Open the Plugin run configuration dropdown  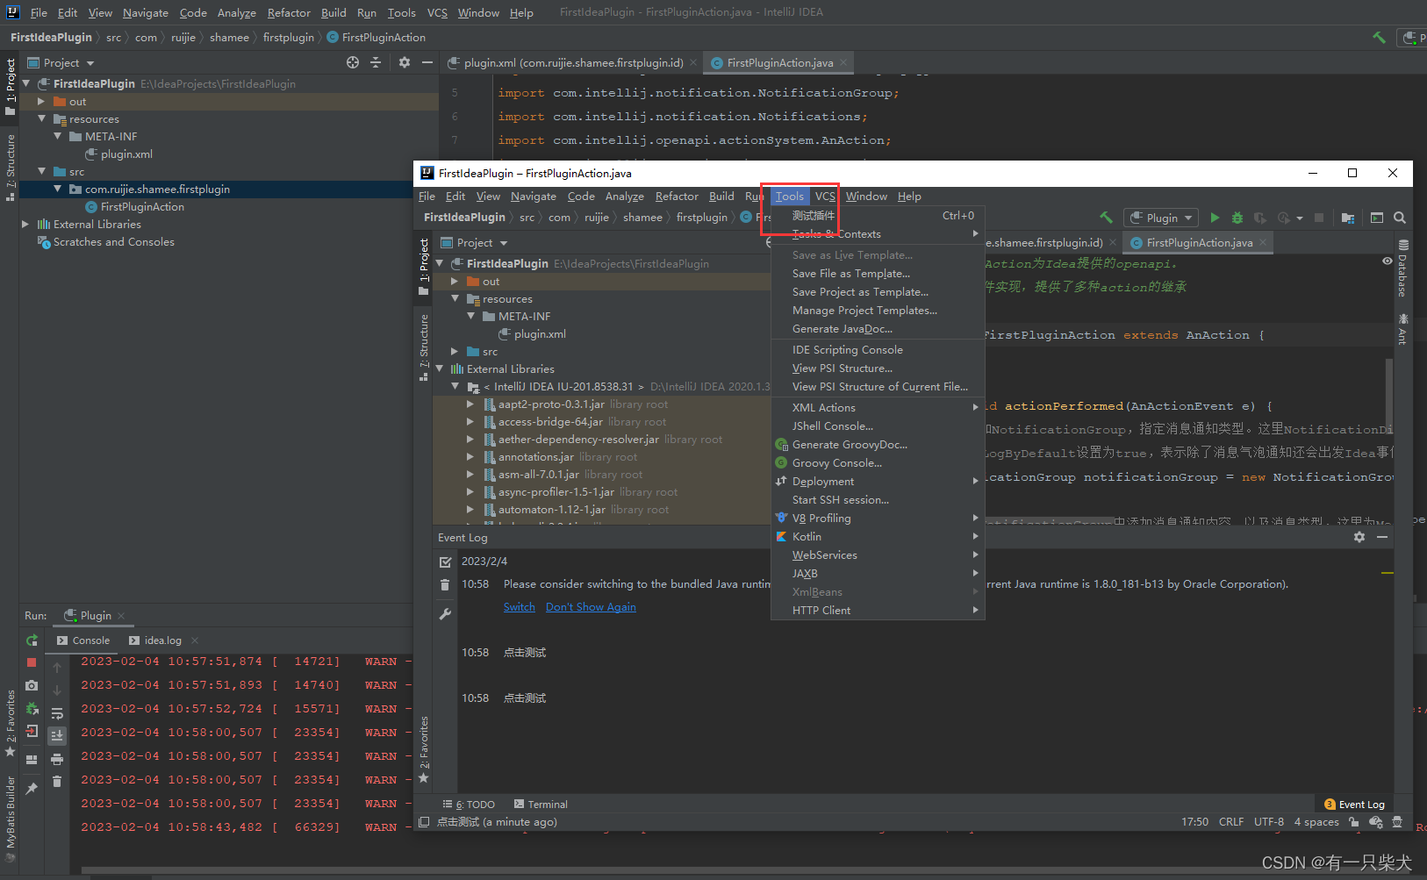tap(1161, 218)
